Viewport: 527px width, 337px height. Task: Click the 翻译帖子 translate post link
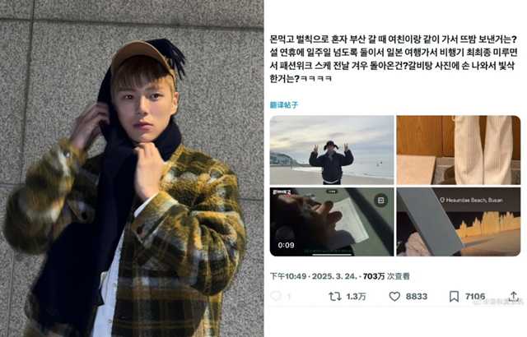284,105
